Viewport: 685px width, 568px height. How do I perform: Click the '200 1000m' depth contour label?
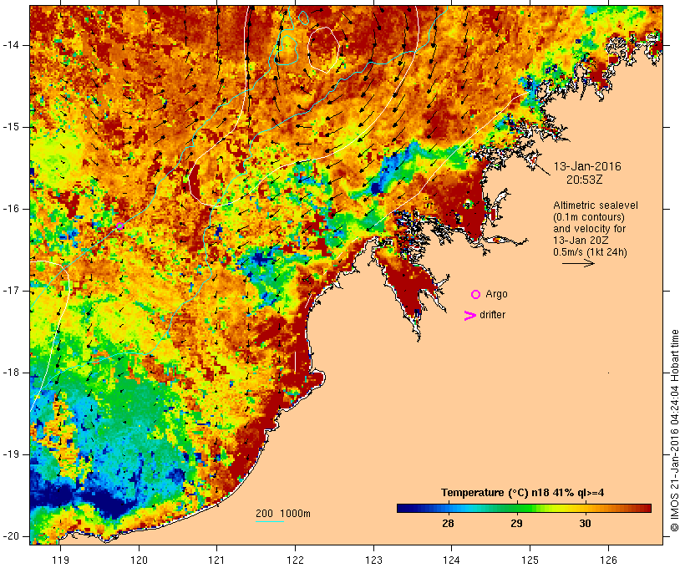click(283, 514)
